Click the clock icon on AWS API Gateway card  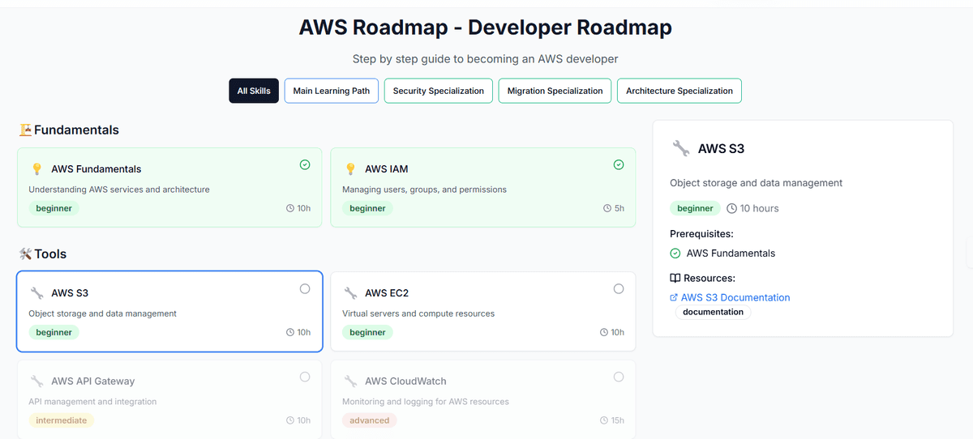point(290,420)
